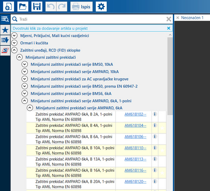Open article link AM618113--
Image resolution: width=210 pixels, height=191 pixels.
point(135,159)
